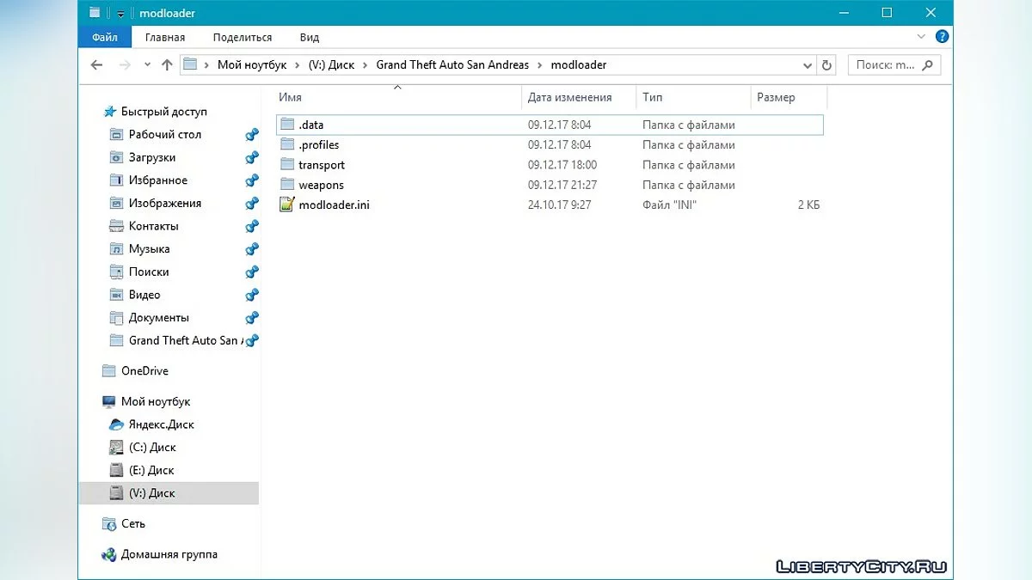Go back with the left arrow
1032x580 pixels.
(96, 65)
